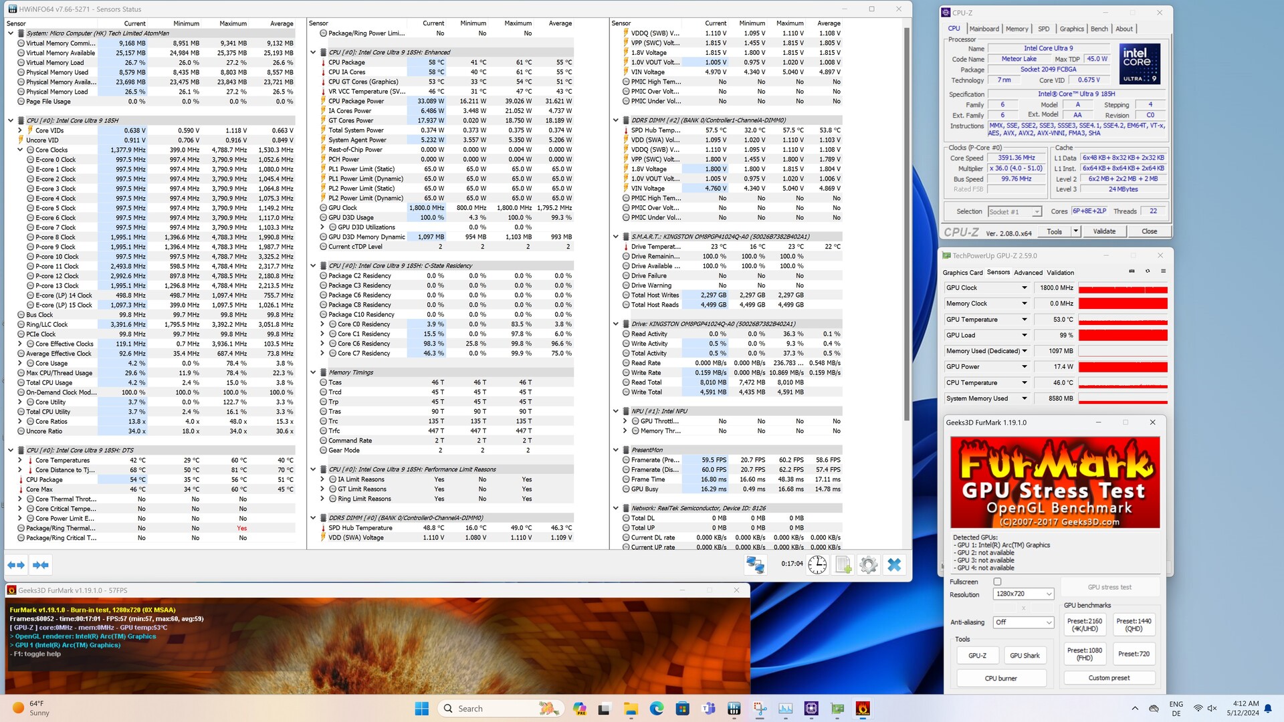
Task: Switch to the Mainboard tab in CPU-Z
Action: [x=984, y=29]
